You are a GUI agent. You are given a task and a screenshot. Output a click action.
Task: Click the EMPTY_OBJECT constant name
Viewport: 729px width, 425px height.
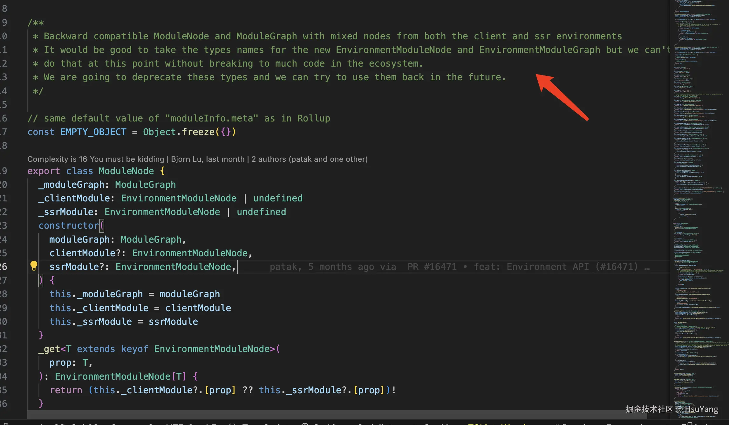pyautogui.click(x=93, y=132)
